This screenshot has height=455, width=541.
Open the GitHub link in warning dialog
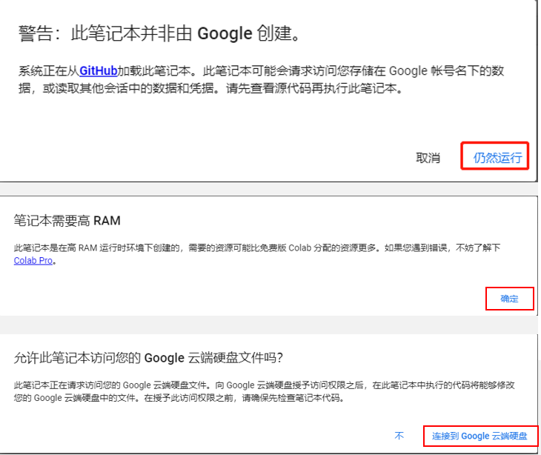pos(99,70)
